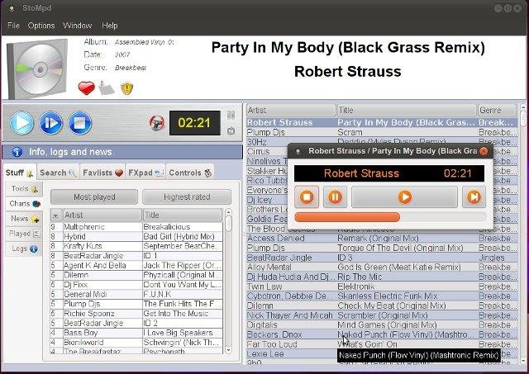Click the small gear icon below pause icon
The image size is (529, 374).
pyautogui.click(x=231, y=131)
